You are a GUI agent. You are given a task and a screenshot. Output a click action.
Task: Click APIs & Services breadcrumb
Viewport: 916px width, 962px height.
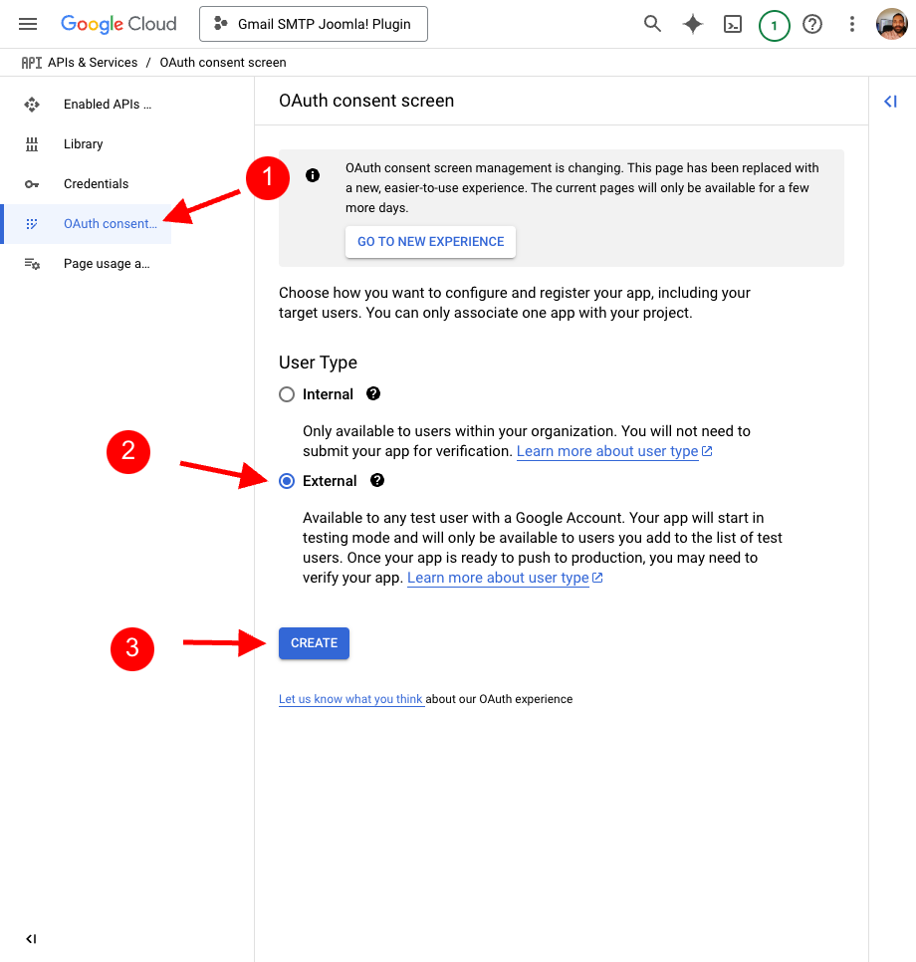pos(93,63)
